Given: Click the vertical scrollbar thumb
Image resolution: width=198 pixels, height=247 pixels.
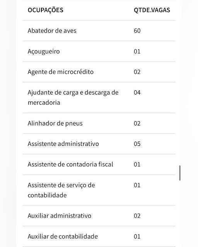Looking at the screenshot, I should 180,173.
